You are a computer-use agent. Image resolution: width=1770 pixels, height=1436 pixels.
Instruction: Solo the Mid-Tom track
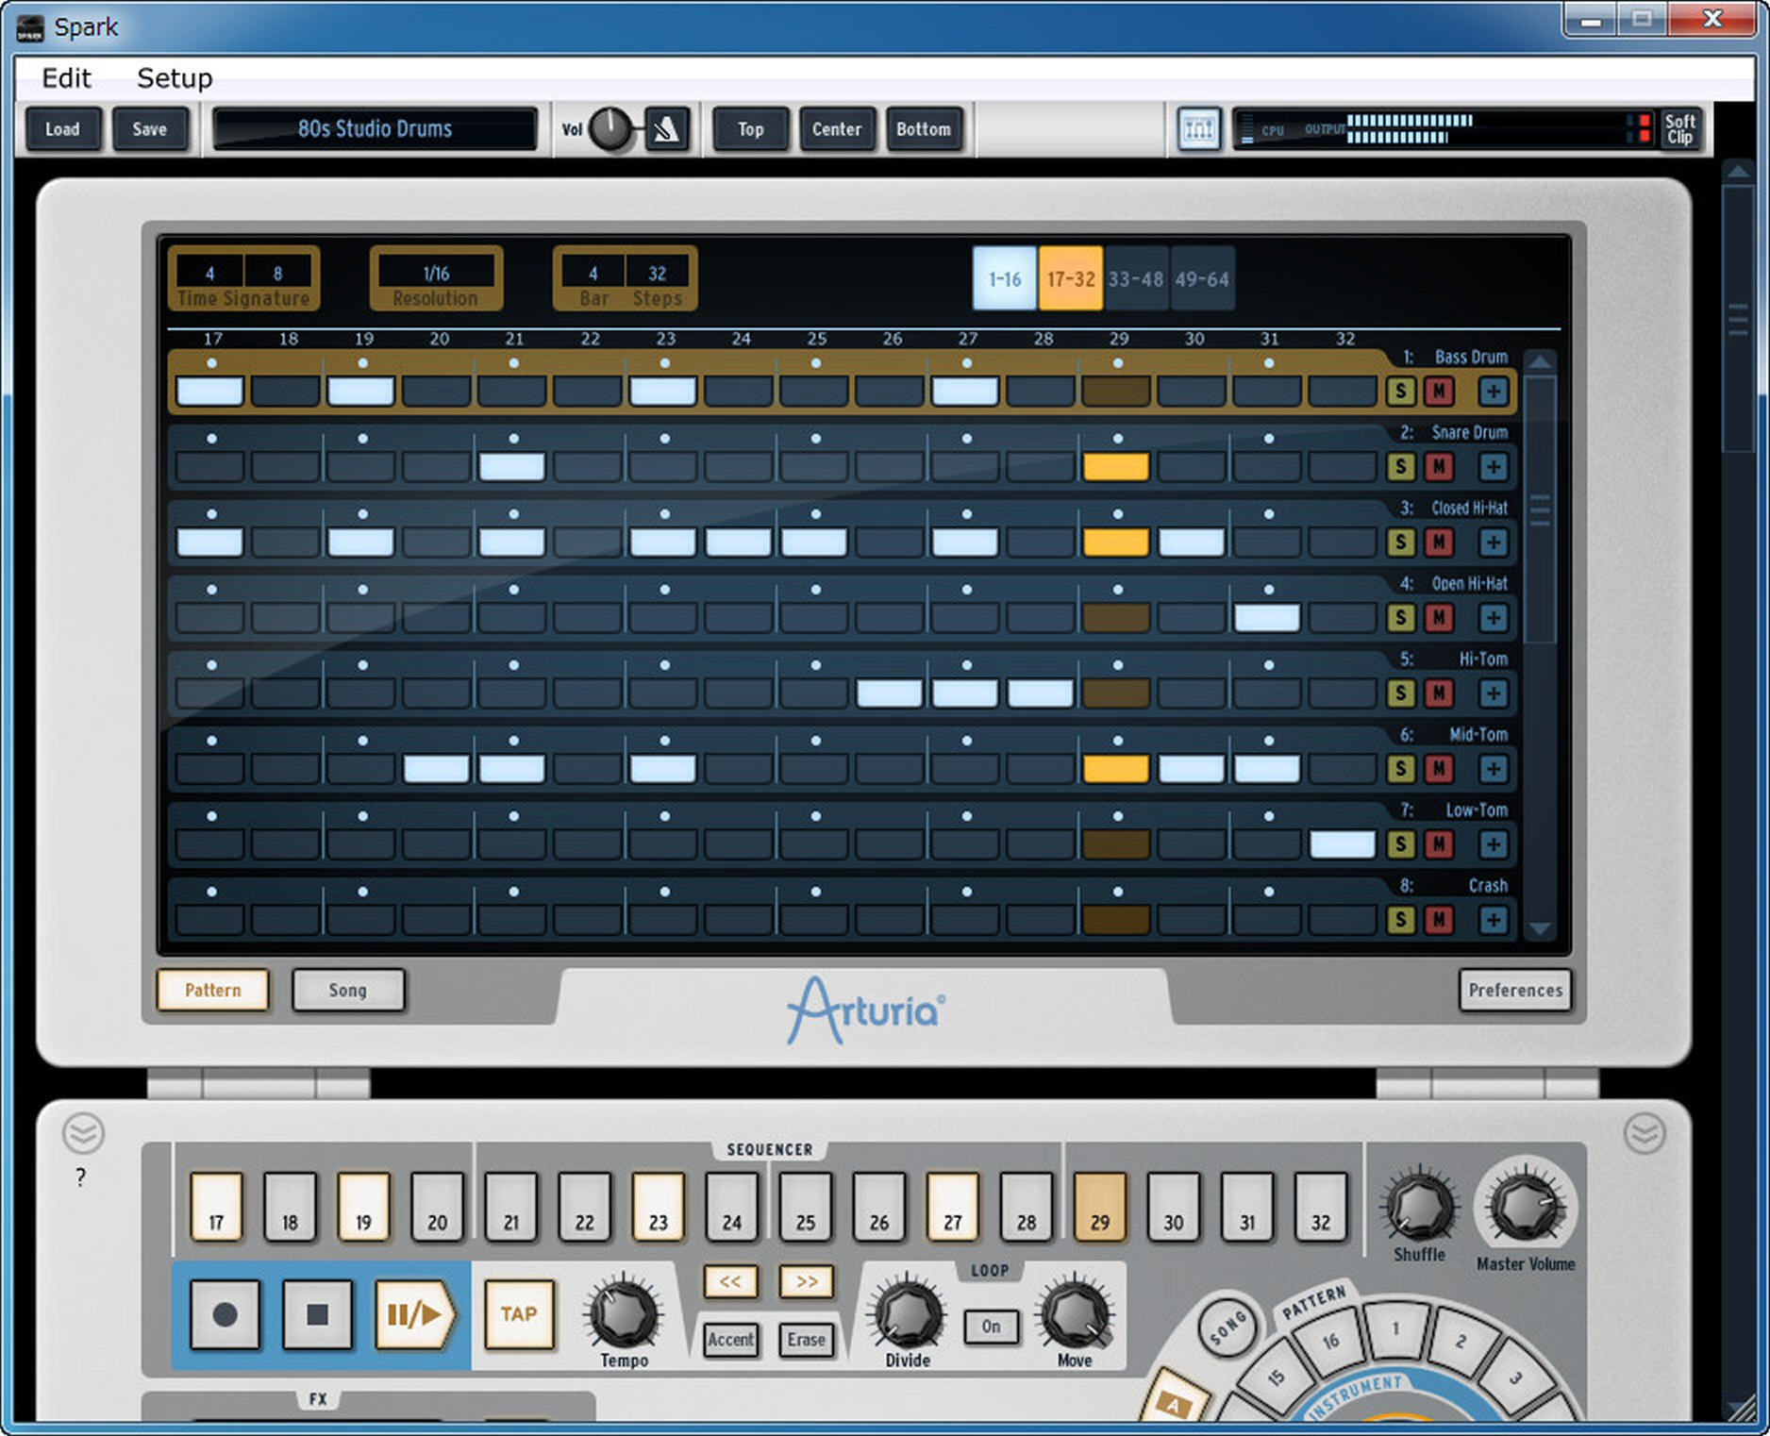pos(1401,768)
